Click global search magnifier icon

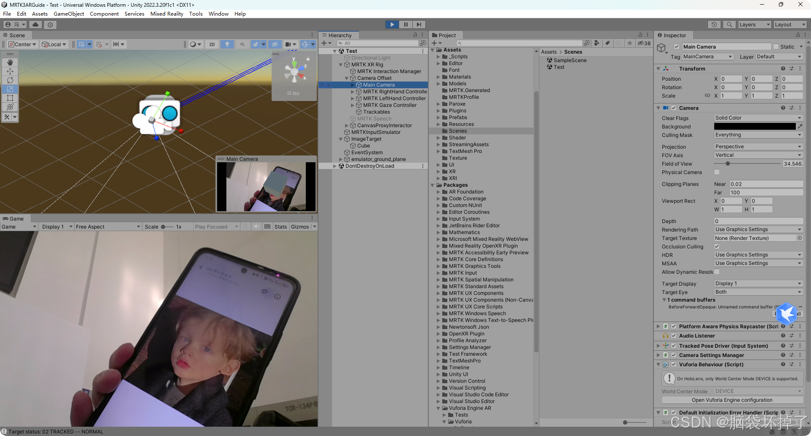point(729,25)
